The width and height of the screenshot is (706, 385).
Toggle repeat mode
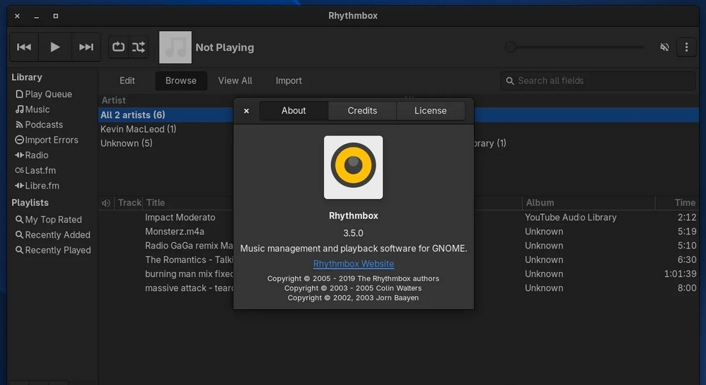pos(118,47)
